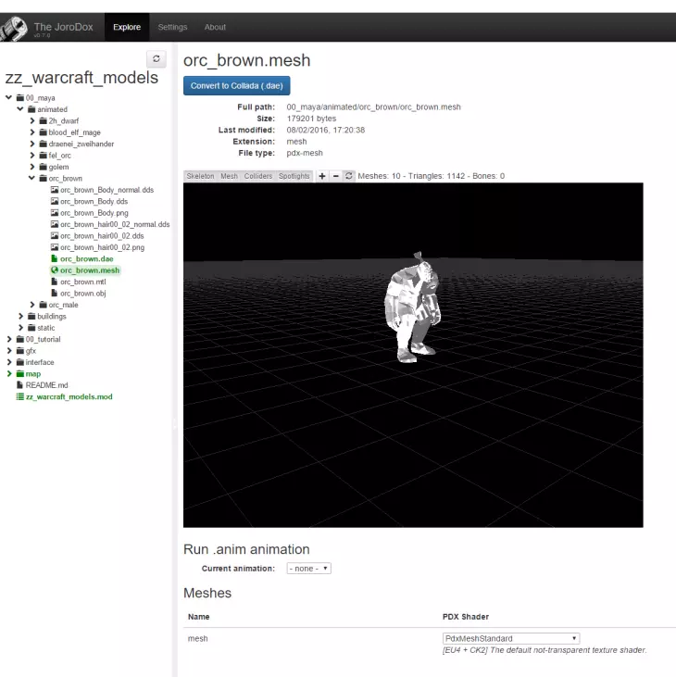Reset the 3D view with the rotate icon
The height and width of the screenshot is (677, 676).
pyautogui.click(x=349, y=176)
